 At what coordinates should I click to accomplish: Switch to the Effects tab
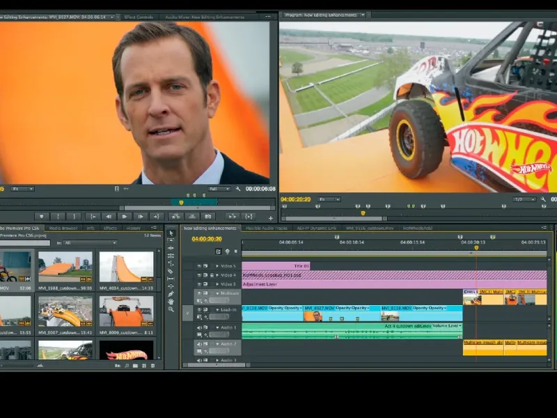(110, 228)
